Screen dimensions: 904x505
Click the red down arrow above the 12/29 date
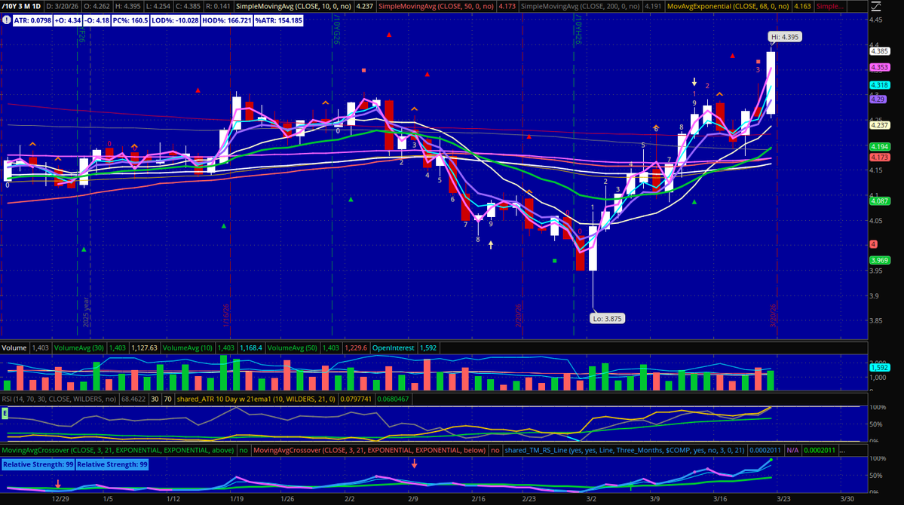(57, 484)
